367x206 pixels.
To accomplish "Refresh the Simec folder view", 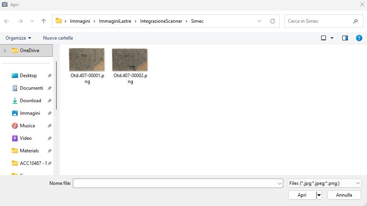I will coord(273,21).
